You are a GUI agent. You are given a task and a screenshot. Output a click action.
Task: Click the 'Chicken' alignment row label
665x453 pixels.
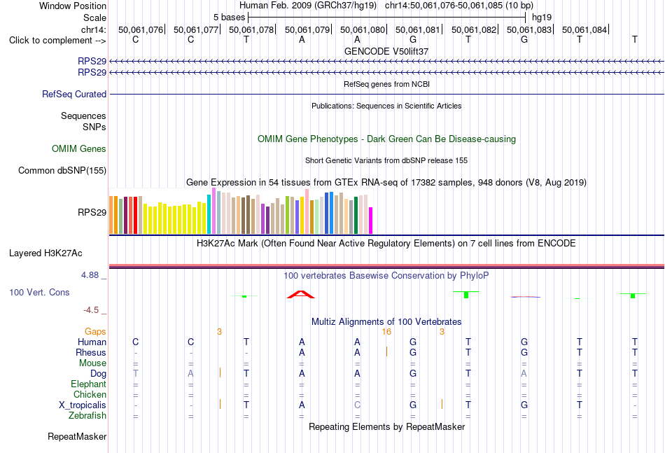(x=90, y=394)
